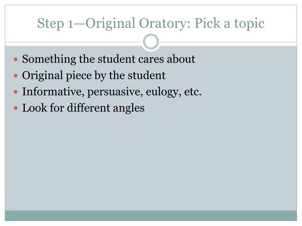Click the dotted divider line right of the circle
302x226 pixels.
coord(229,42)
